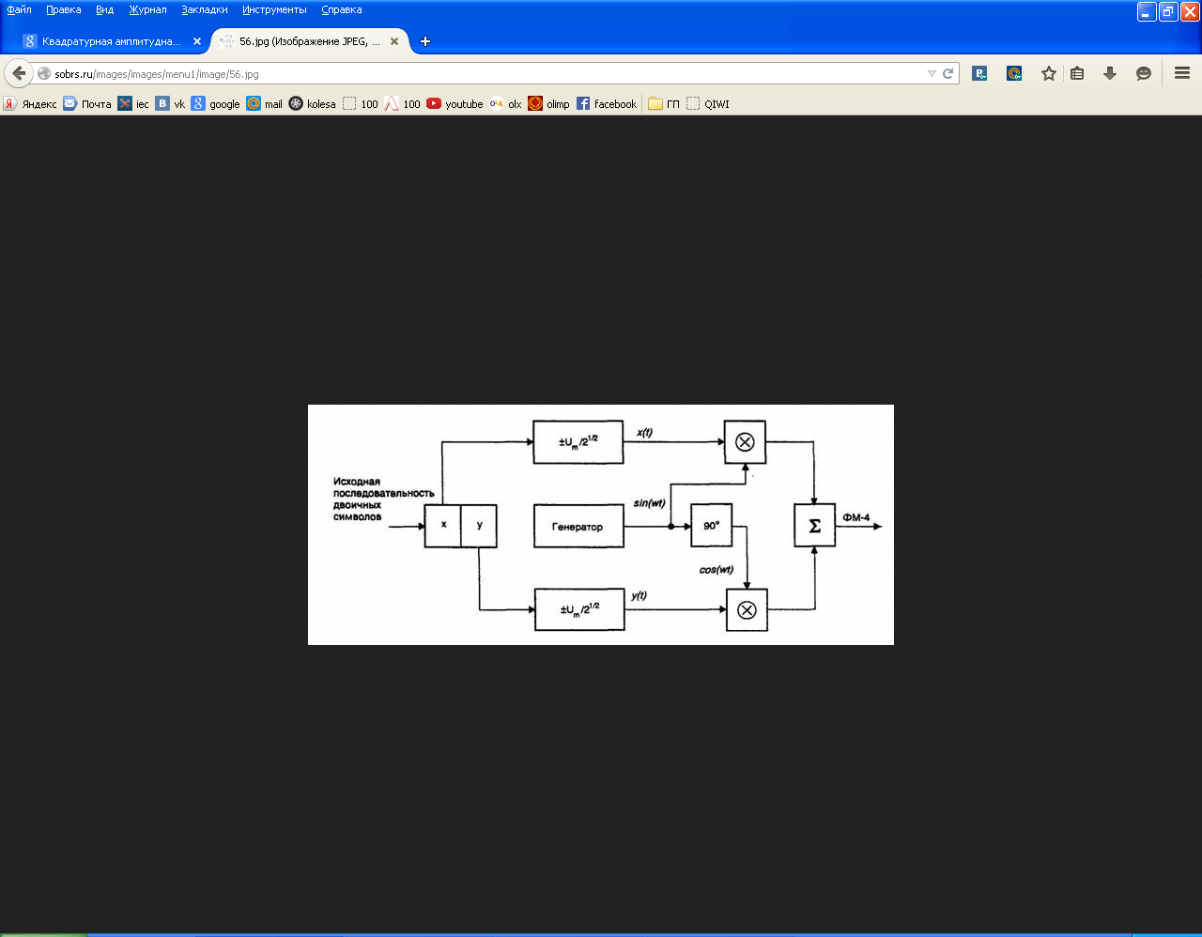Open the olimp bookmark
The image size is (1202, 937).
point(548,104)
